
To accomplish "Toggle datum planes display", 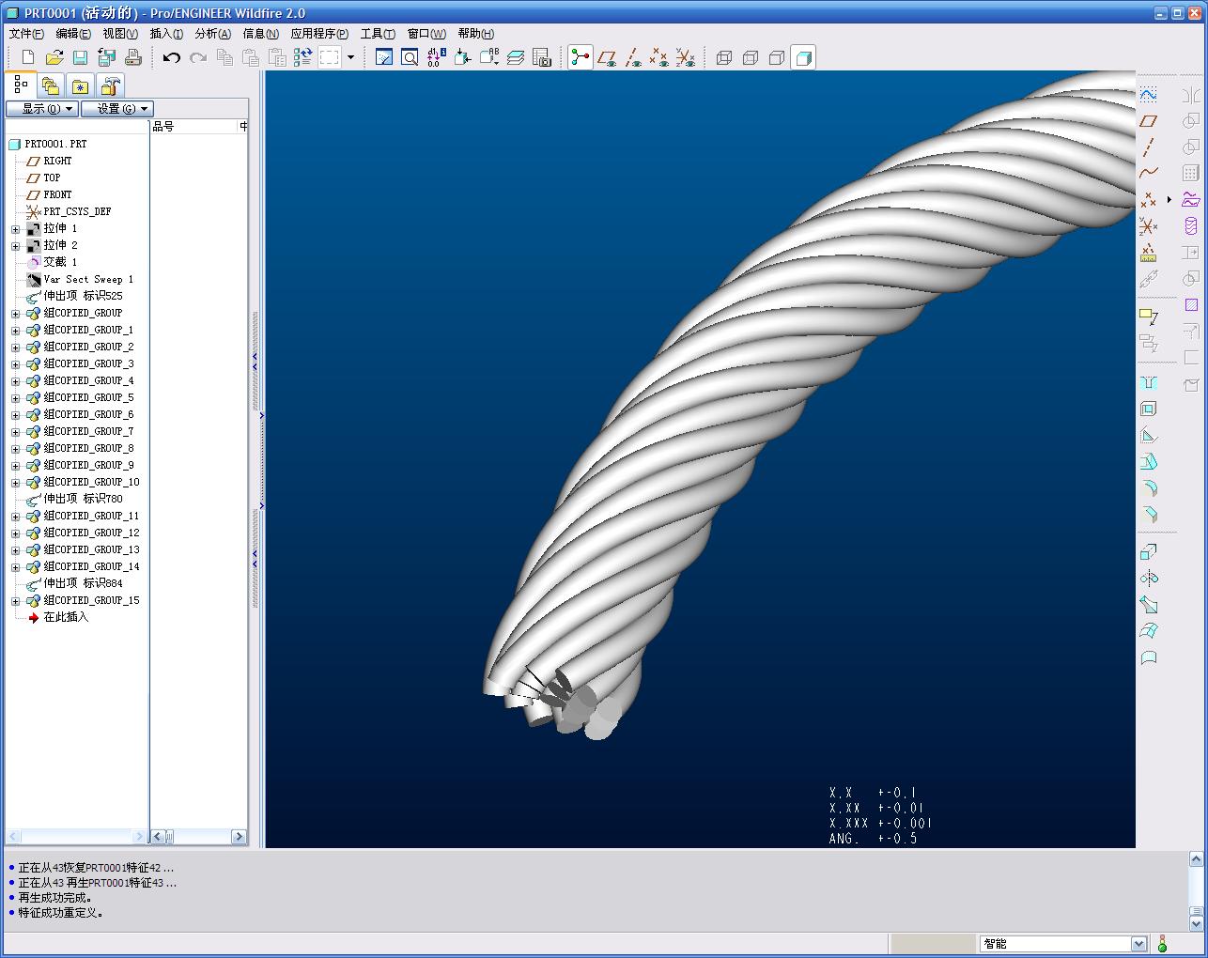I will point(607,57).
